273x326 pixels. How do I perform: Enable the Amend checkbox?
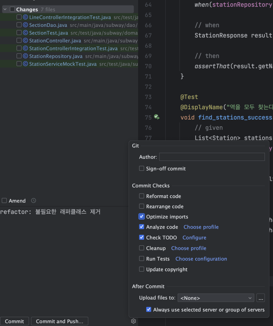coord(4,201)
